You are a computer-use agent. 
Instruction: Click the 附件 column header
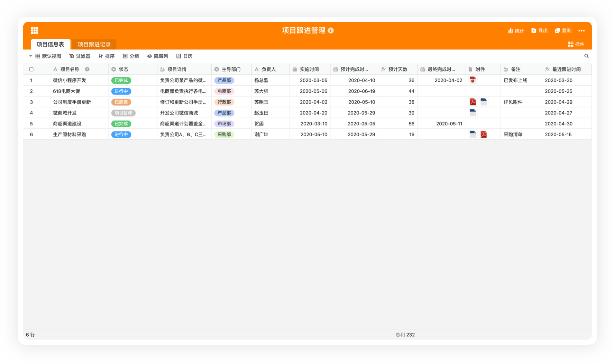coord(483,69)
